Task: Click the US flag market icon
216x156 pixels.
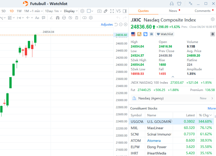Action: pyautogui.click(x=133, y=34)
